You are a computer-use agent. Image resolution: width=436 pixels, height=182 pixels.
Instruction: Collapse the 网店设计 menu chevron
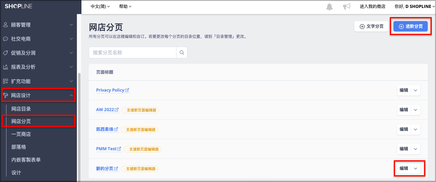pos(71,95)
